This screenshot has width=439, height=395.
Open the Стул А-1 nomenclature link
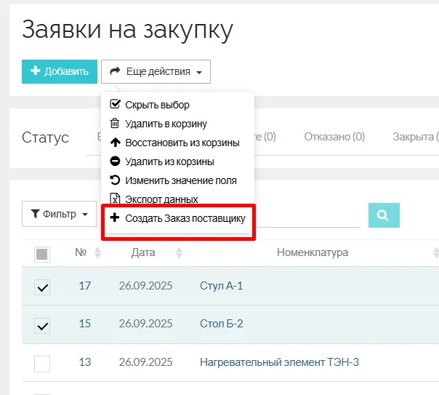coord(221,286)
